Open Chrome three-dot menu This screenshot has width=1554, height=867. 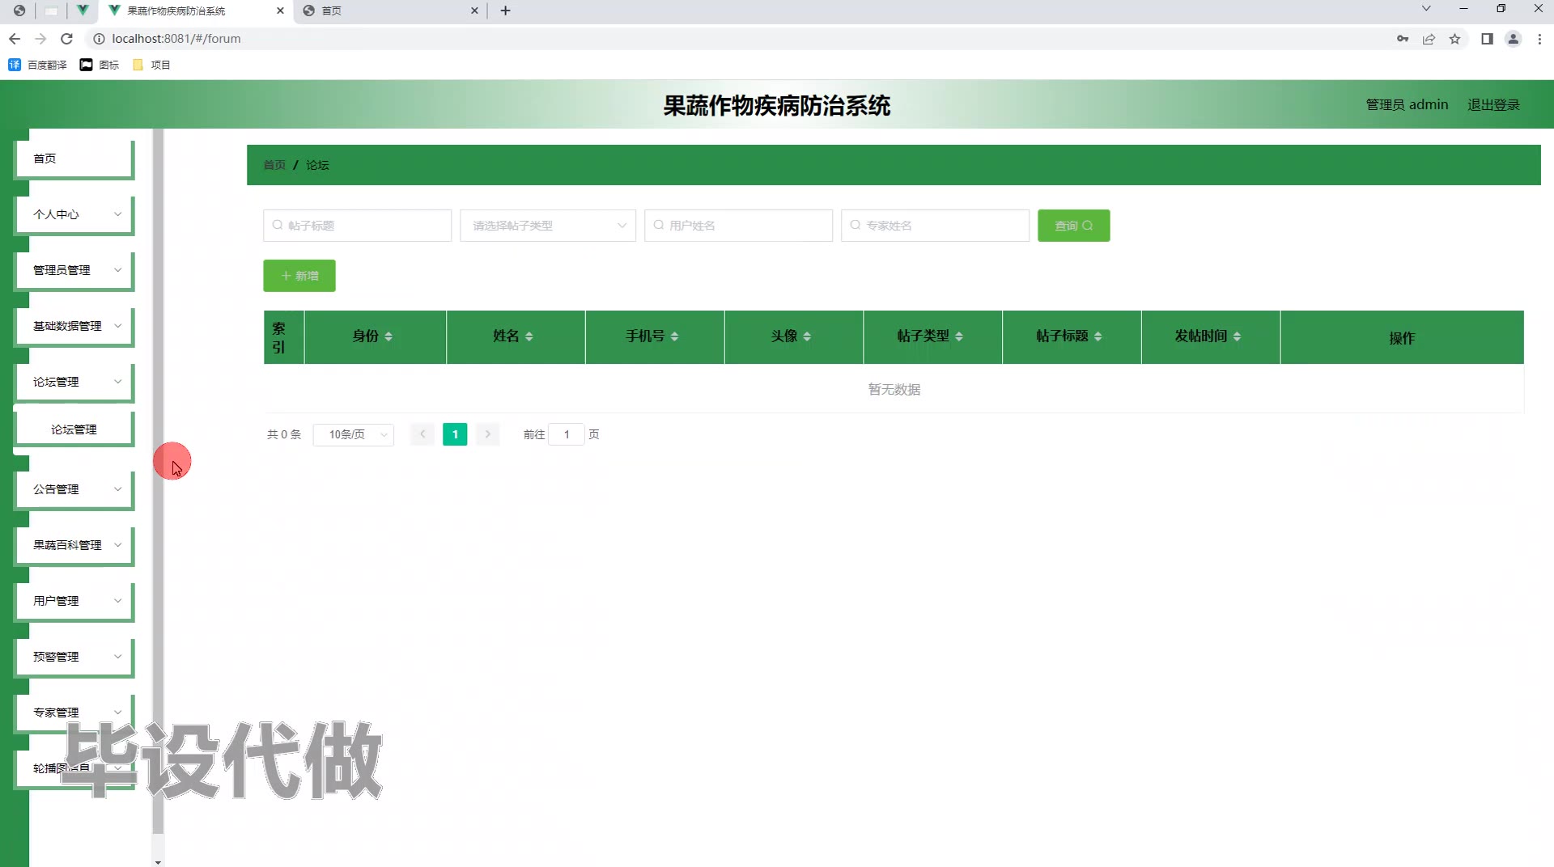[1539, 39]
